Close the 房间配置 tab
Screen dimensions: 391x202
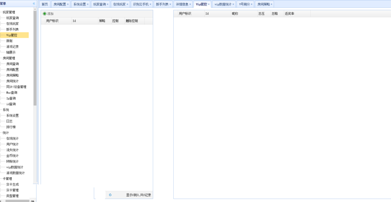(68, 4)
